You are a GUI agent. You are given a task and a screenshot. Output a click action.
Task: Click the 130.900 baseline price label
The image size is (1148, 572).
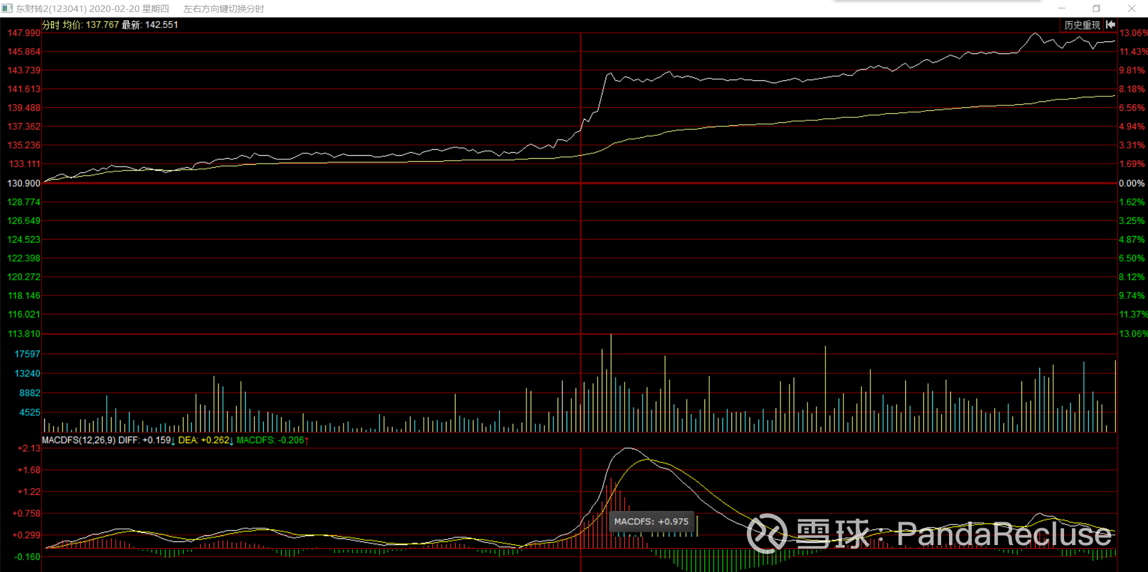(23, 183)
